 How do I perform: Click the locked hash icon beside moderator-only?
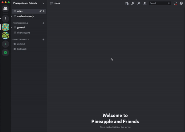pos(15,16)
